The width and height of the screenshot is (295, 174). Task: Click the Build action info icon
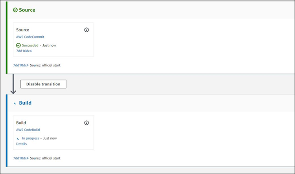87,123
